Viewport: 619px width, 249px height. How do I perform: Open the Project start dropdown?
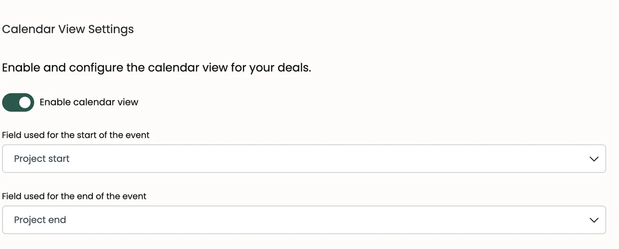[x=304, y=158]
